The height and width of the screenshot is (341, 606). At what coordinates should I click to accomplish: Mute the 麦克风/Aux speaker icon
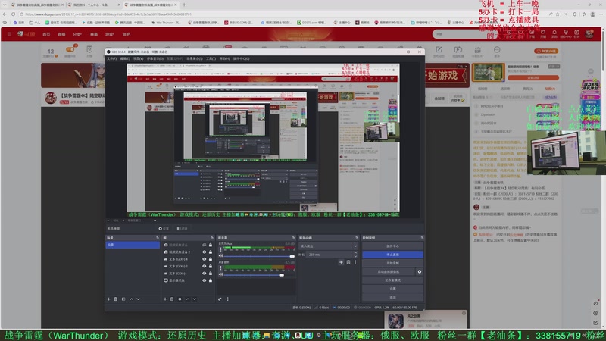tap(220, 255)
